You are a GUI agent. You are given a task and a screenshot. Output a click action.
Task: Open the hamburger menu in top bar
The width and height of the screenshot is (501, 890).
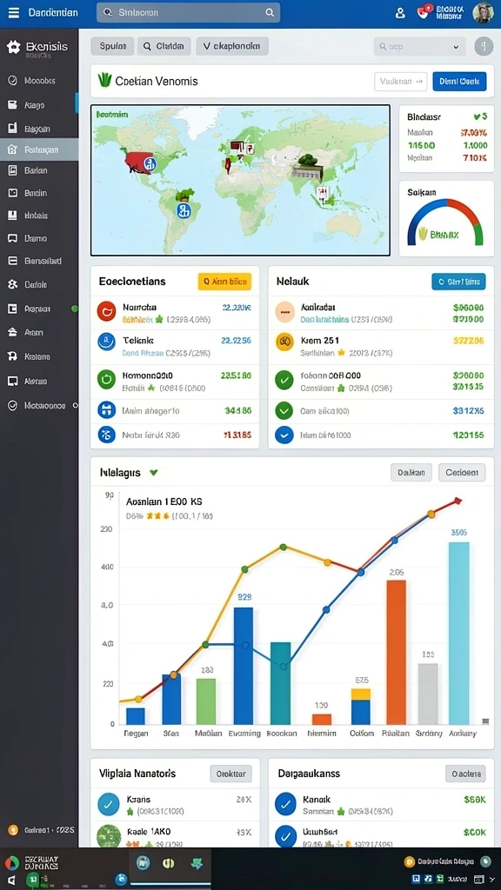point(13,12)
